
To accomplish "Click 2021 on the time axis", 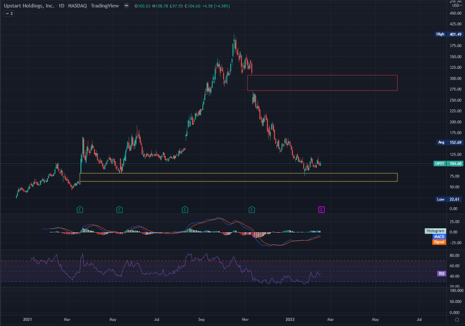I will [27, 319].
